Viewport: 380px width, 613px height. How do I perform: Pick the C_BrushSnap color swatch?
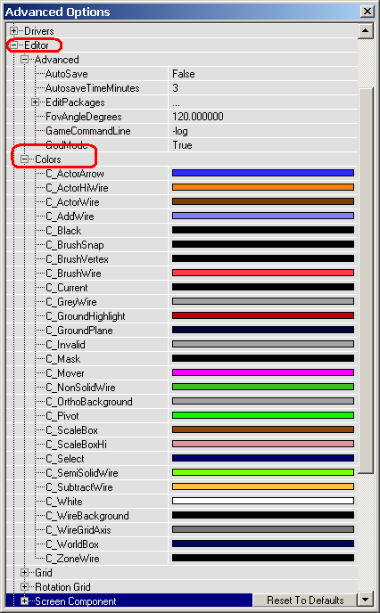(263, 244)
